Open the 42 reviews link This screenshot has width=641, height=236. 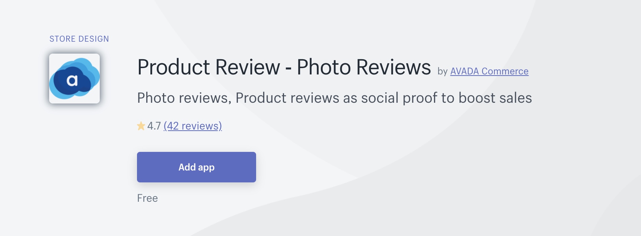coord(192,126)
